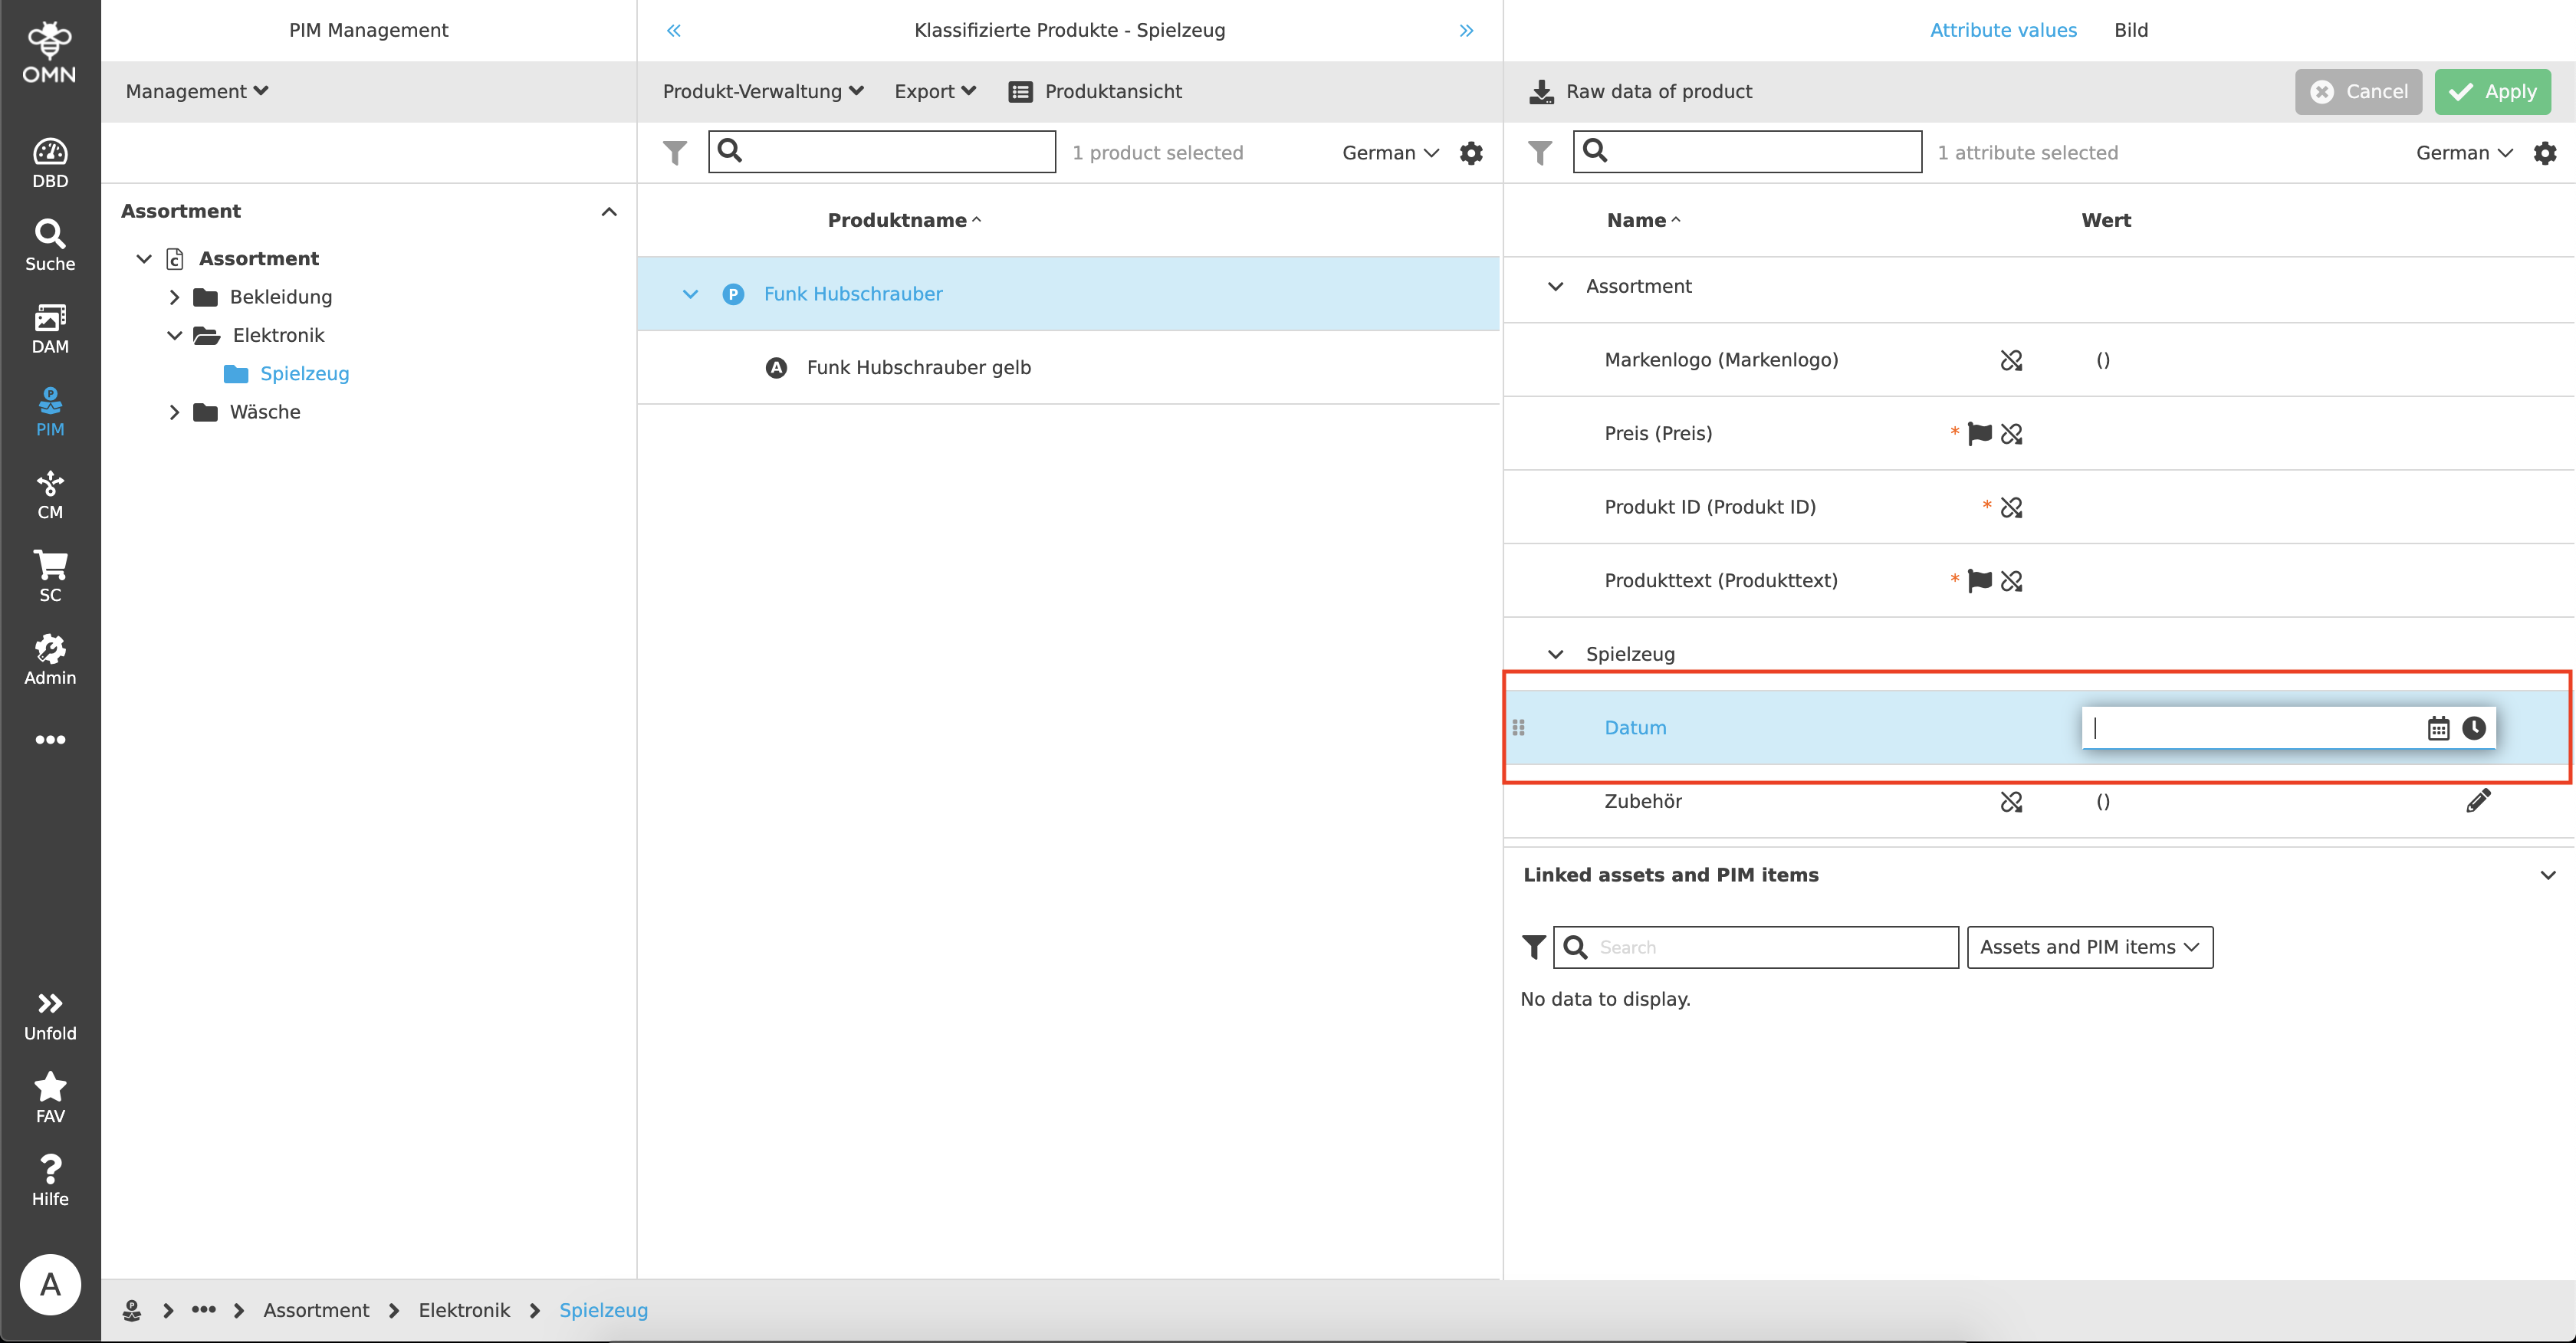Image resolution: width=2576 pixels, height=1343 pixels.
Task: Edit the Zubehör attribute with the pencil icon
Action: coord(2479,800)
